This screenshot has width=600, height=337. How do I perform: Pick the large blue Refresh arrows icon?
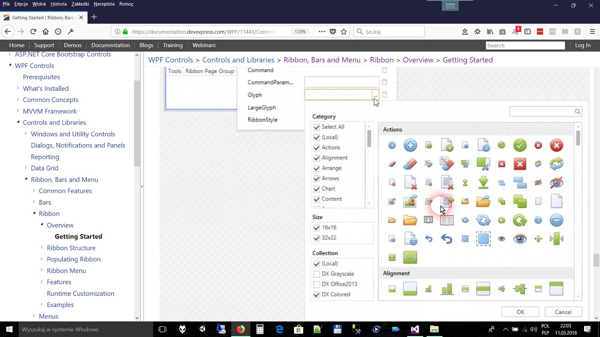[x=483, y=220]
